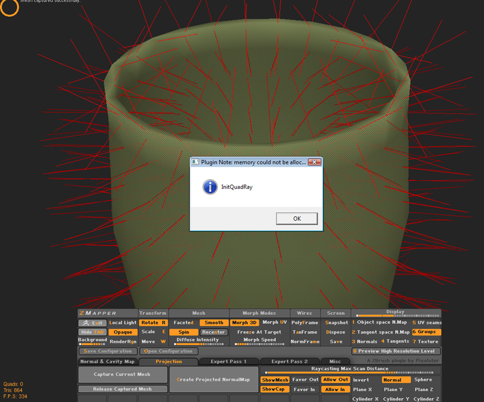The height and width of the screenshot is (402, 484).
Task: Toggle Hide TAB interface option
Action: coord(92,332)
